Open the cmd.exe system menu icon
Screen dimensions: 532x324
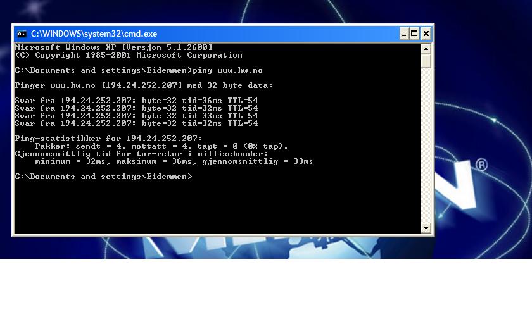[22, 34]
